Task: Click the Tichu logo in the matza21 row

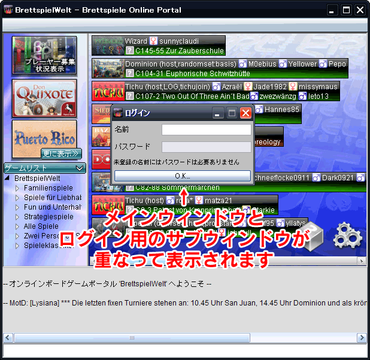Action: [108, 205]
